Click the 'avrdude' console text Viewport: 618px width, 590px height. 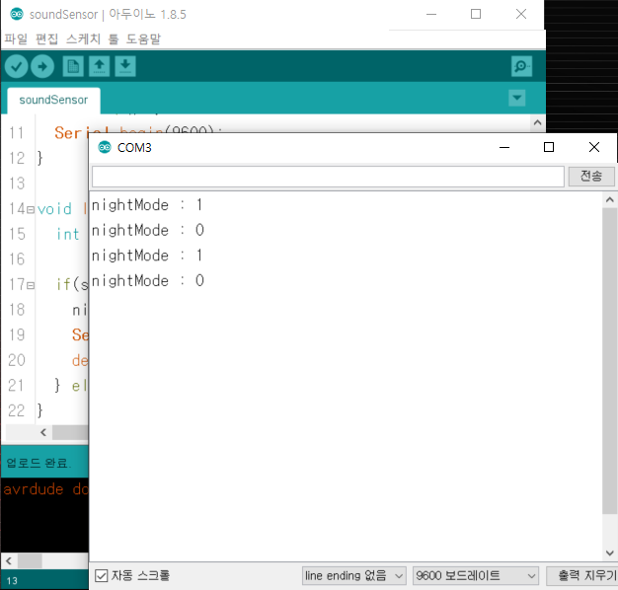[x=34, y=489]
